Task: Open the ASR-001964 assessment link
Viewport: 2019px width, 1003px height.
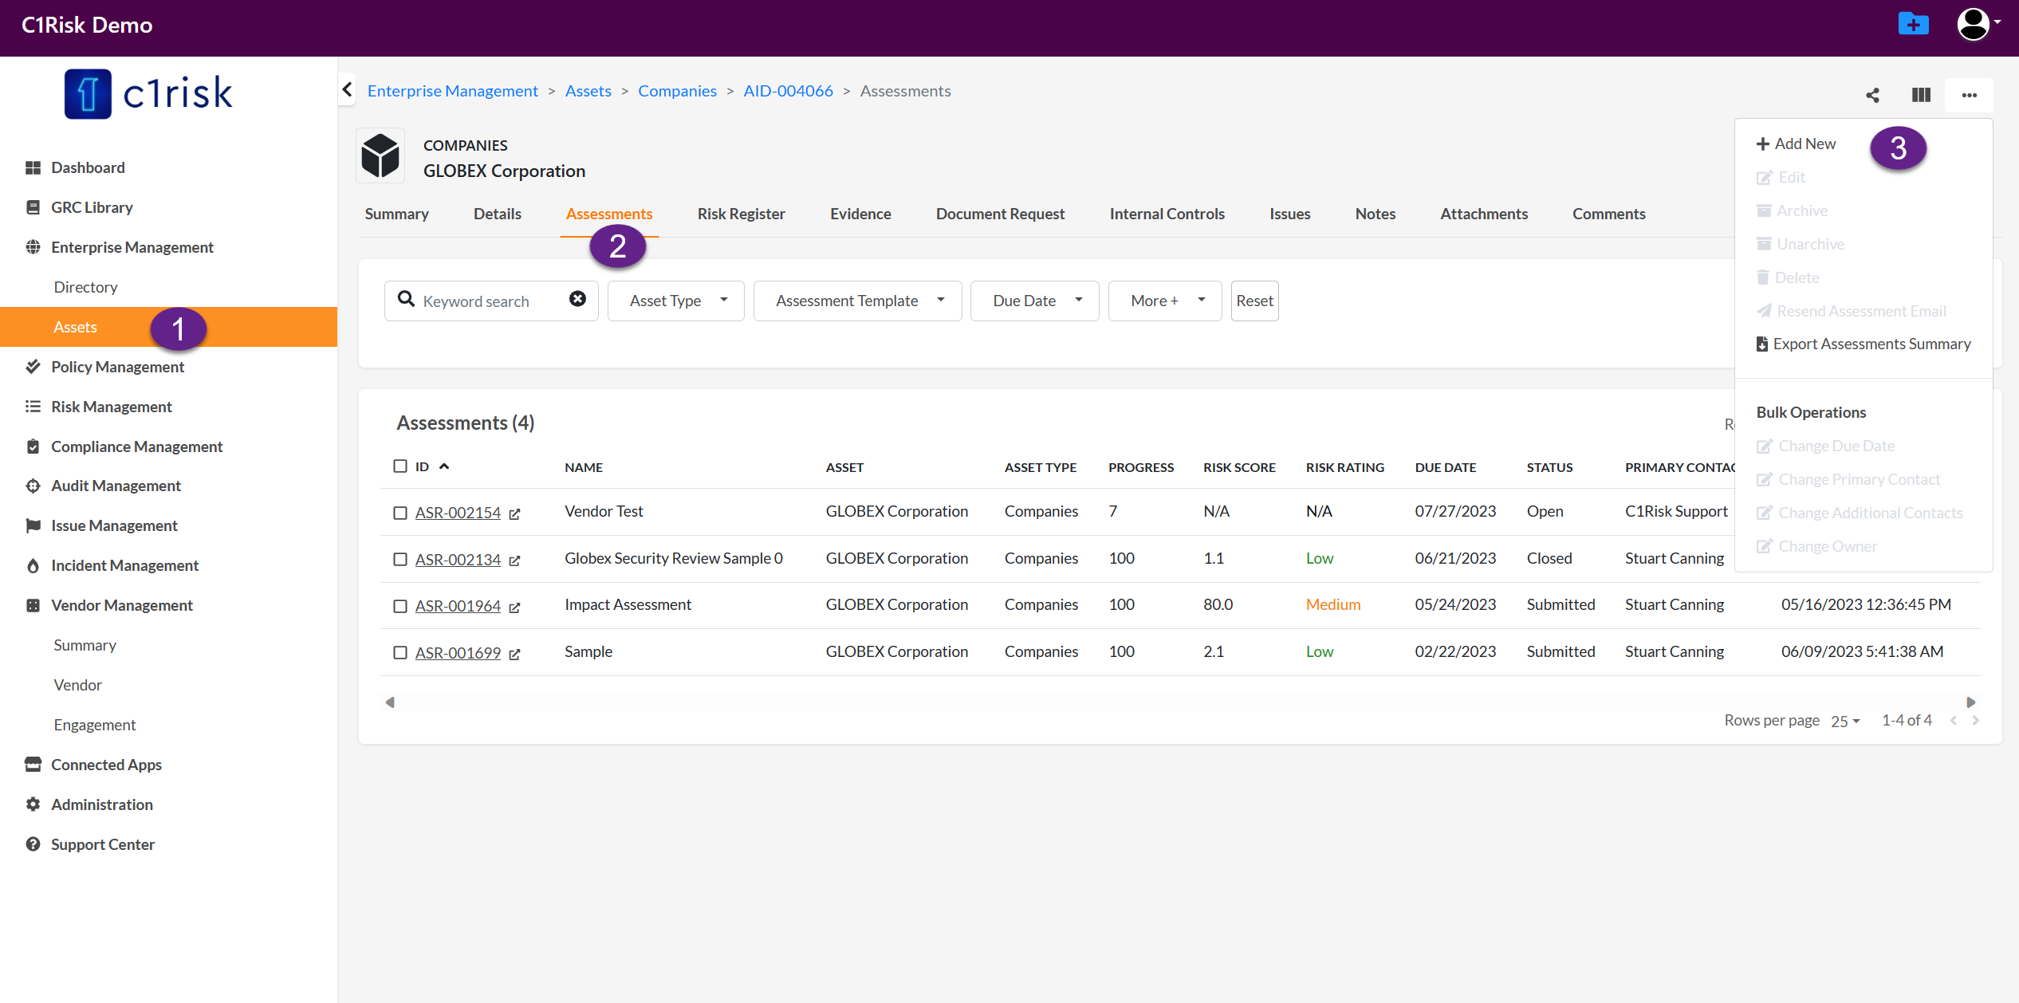Action: coord(458,607)
